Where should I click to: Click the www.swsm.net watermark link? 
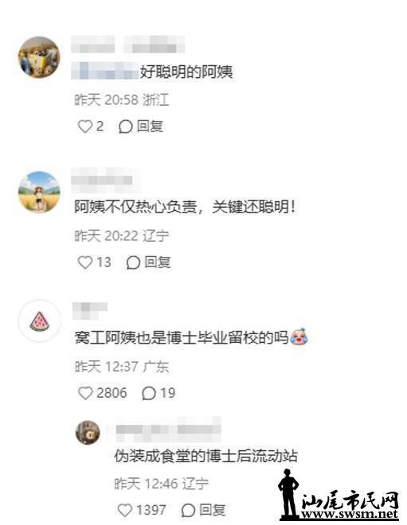pos(350,514)
